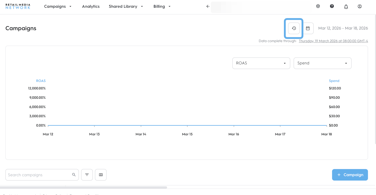The height and width of the screenshot is (195, 376).
Task: Open notifications bell icon
Action: pos(346,6)
